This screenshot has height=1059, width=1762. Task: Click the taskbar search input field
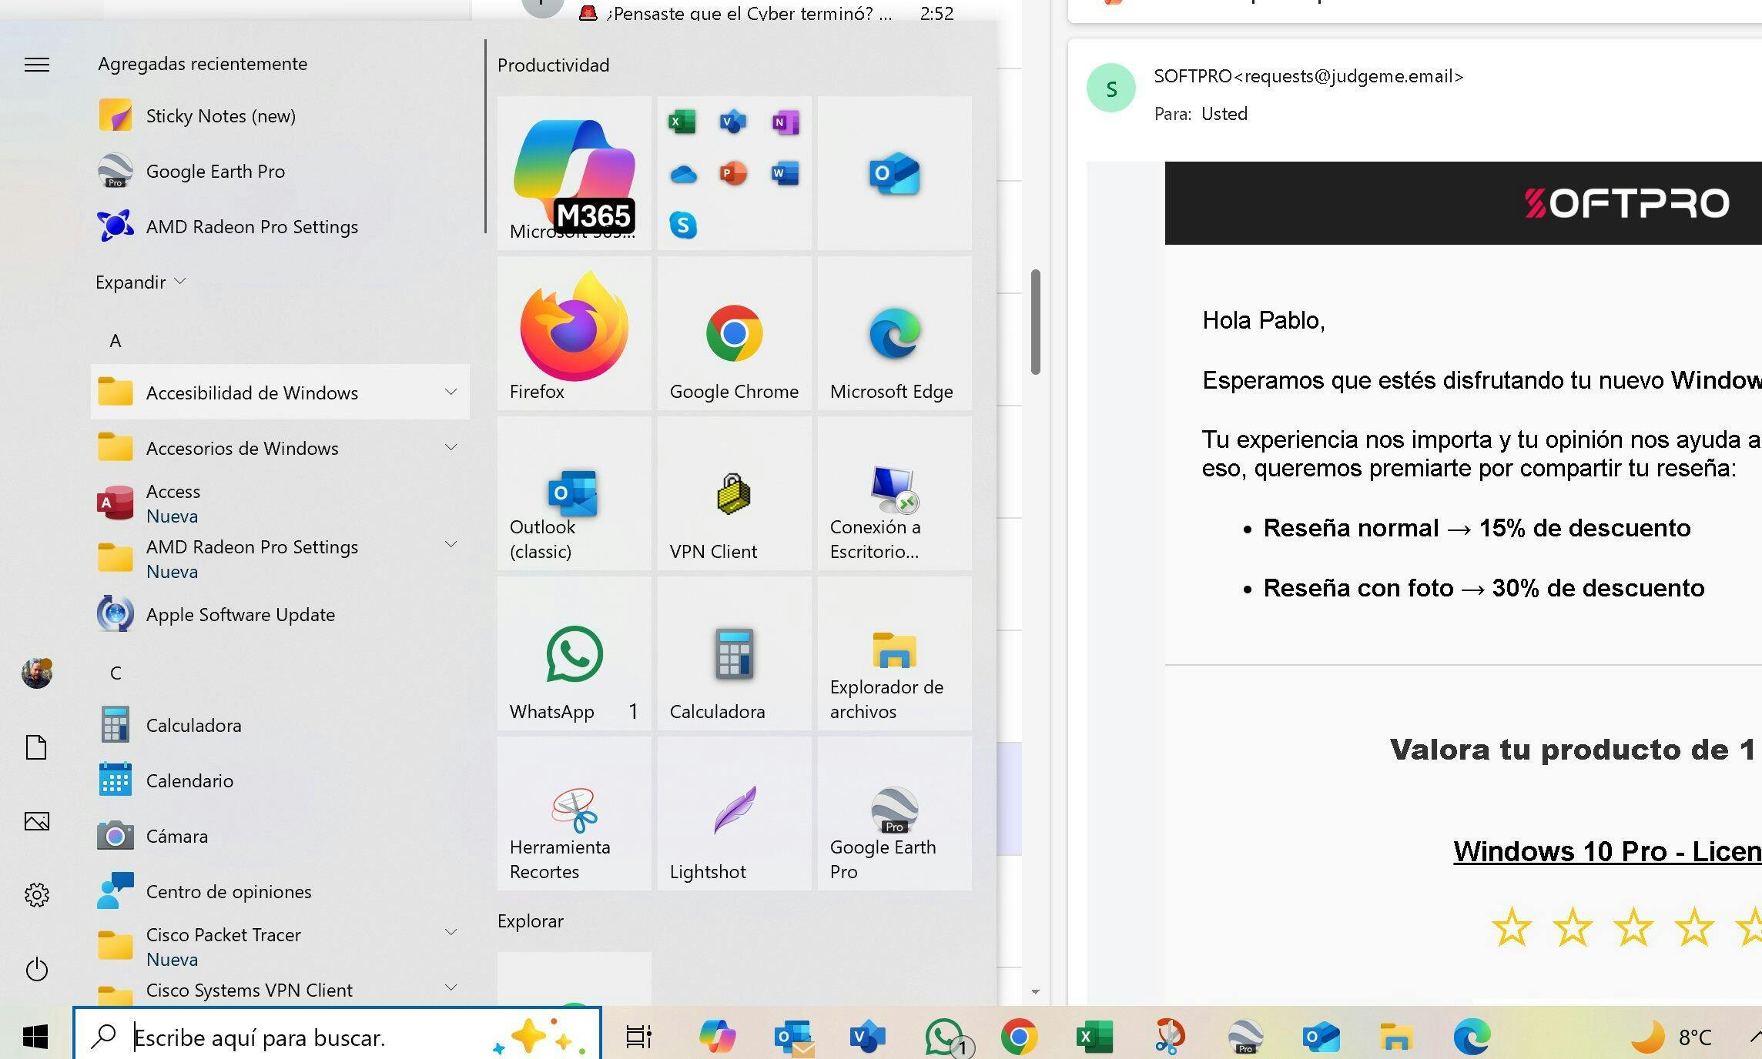(x=308, y=1037)
